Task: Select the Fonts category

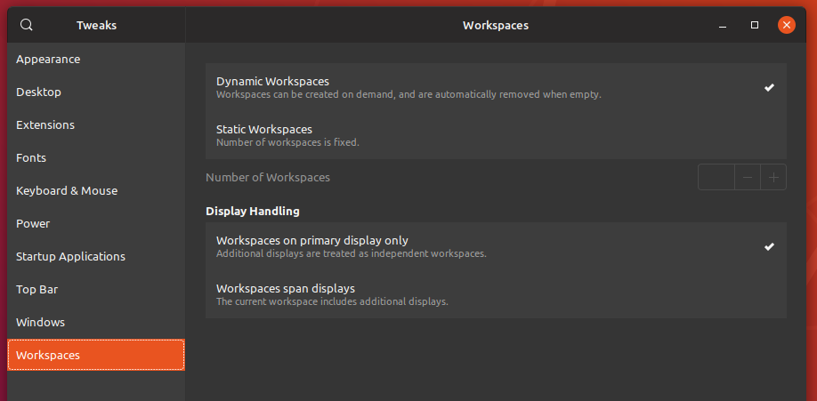Action: tap(96, 157)
